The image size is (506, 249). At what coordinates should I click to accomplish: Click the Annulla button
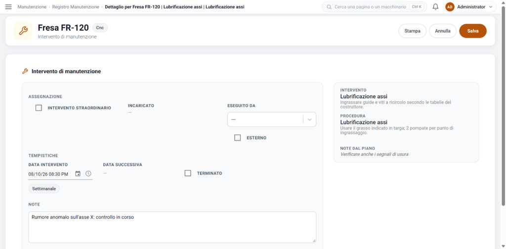(443, 31)
